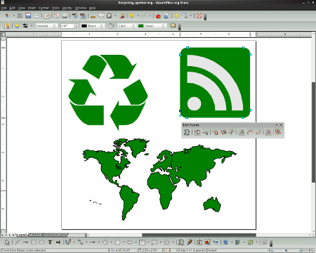Click the Copy icon
The height and width of the screenshot is (253, 316).
[101, 15]
